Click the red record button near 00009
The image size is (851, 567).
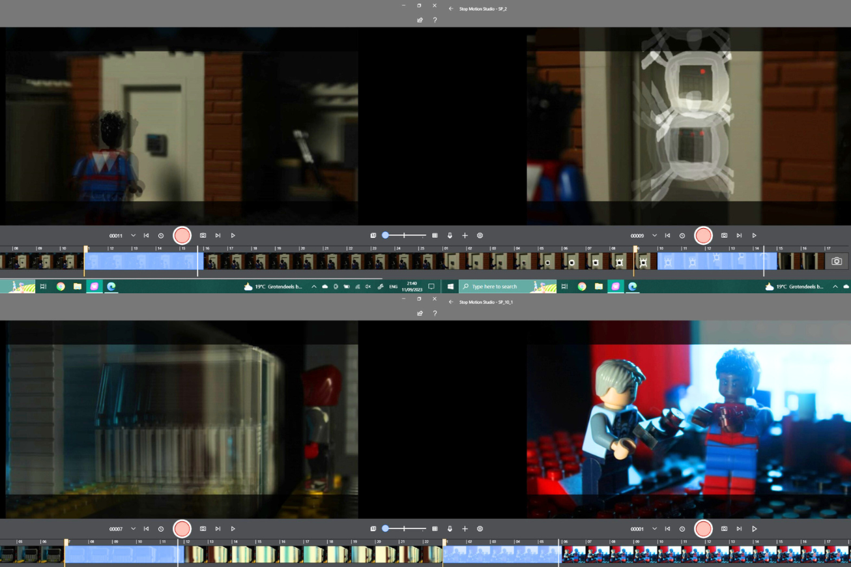pos(703,236)
